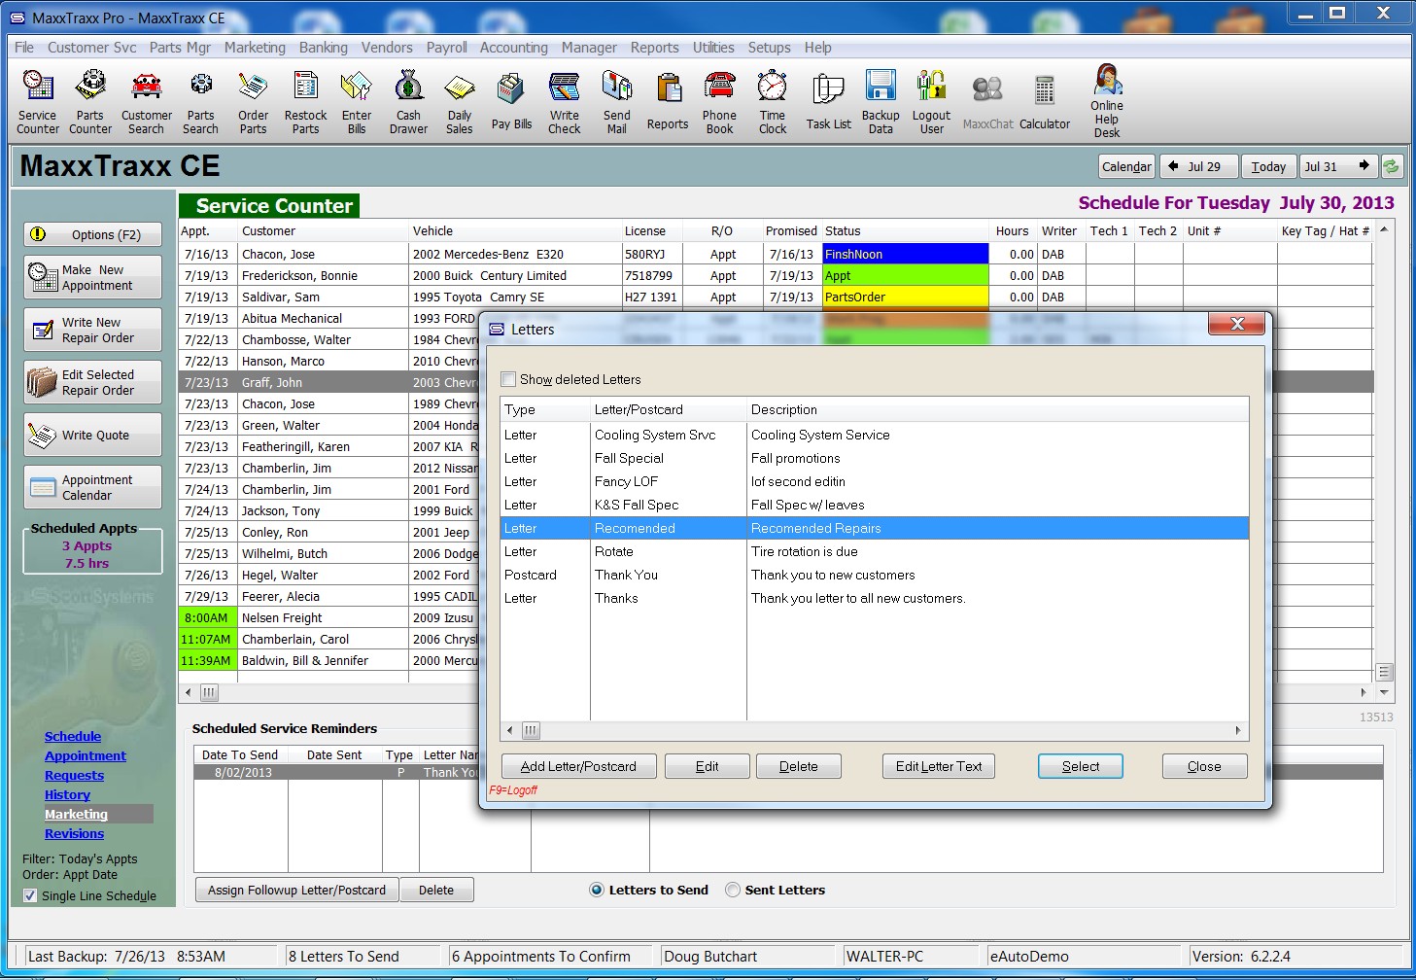Open the Schedule link in sidebar
Screen dimensions: 1416x980
click(x=73, y=736)
